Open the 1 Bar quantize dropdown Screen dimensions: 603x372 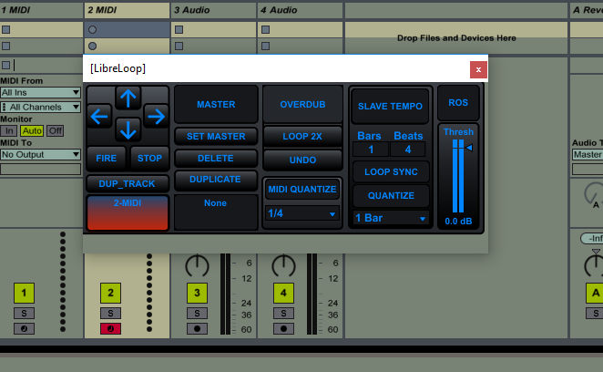point(391,218)
